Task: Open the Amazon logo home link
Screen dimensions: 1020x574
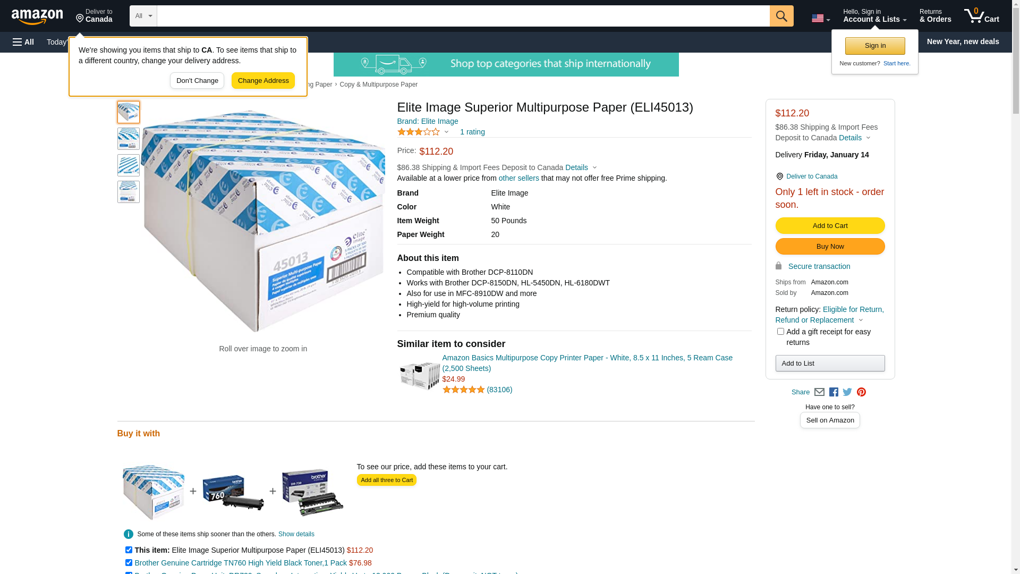Action: (x=37, y=17)
